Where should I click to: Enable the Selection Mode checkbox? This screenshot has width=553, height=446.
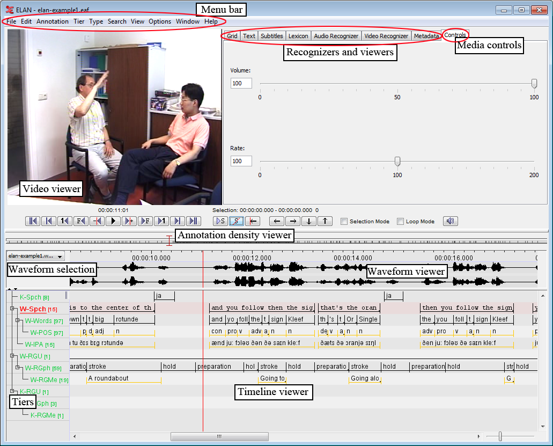344,221
